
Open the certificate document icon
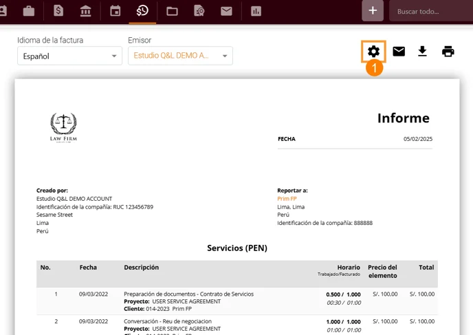pos(199,11)
